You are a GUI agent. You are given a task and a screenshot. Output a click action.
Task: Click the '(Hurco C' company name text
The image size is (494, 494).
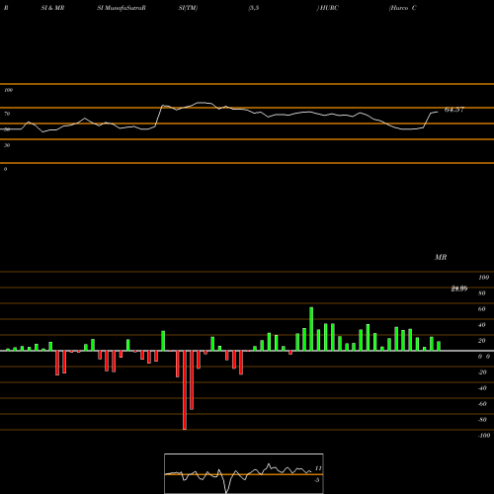click(403, 8)
